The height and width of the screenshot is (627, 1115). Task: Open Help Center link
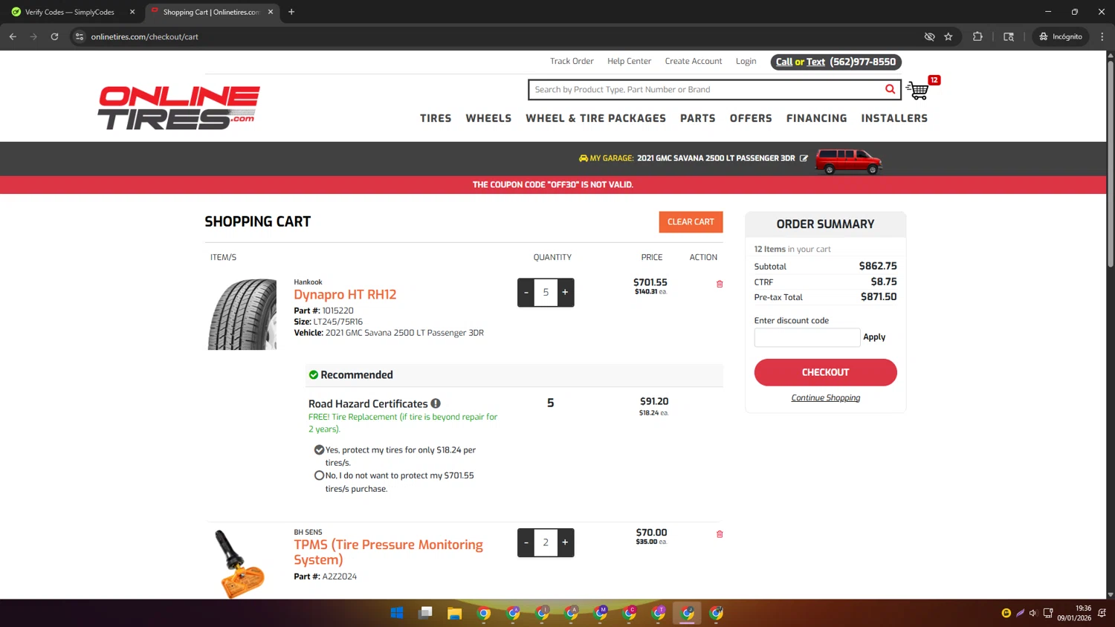629,62
